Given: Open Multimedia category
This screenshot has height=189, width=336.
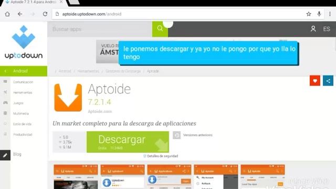Looking at the screenshot, I should (x=21, y=113).
